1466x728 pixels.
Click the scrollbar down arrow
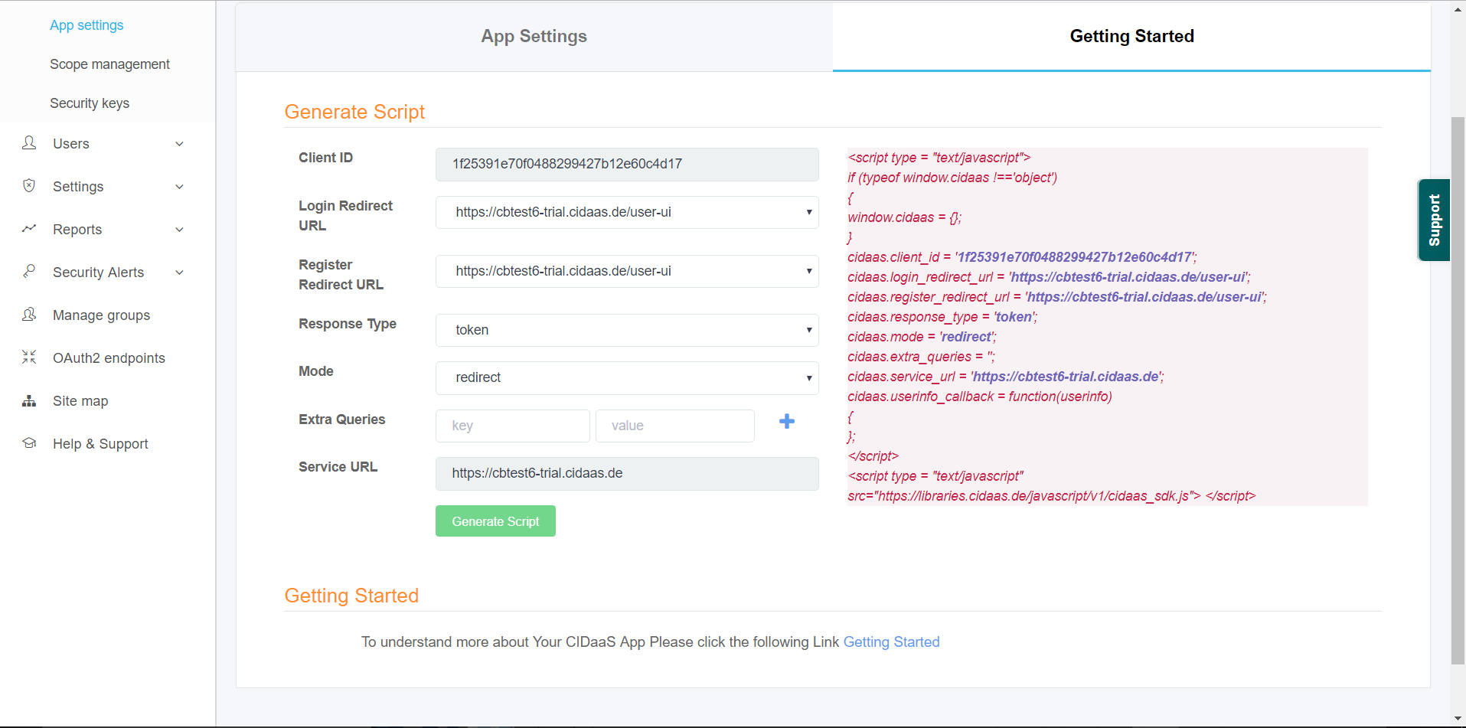coord(1458,719)
